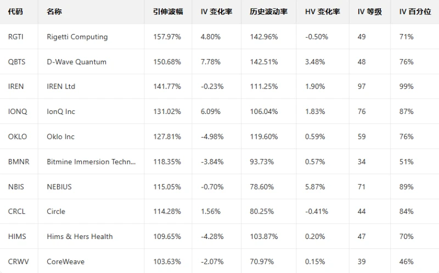This screenshot has width=439, height=273.
Task: Sort by 历史波动率 column header
Action: coord(268,12)
